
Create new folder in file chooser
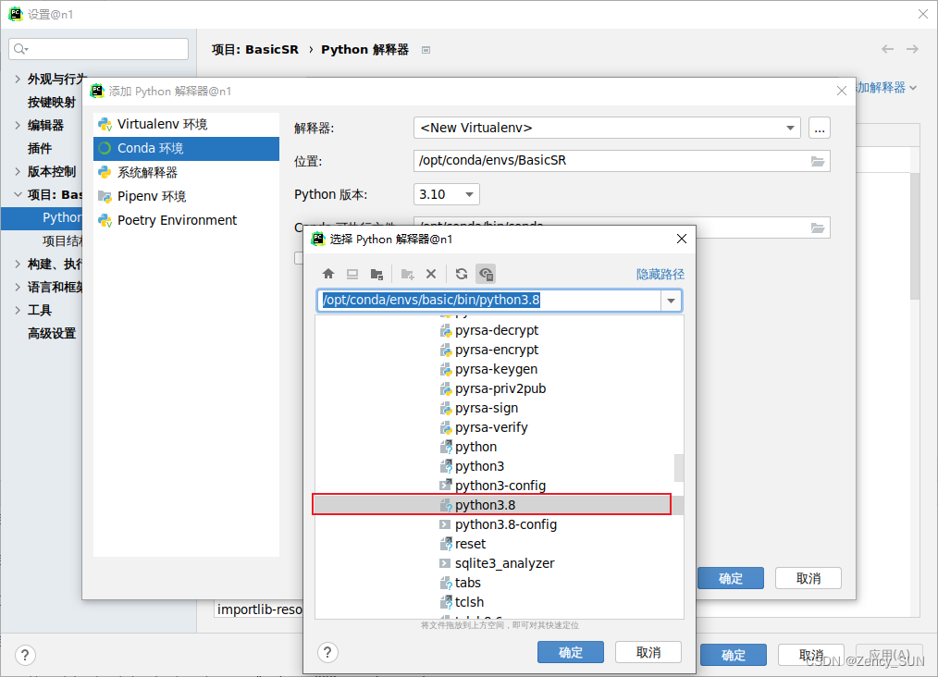point(407,274)
